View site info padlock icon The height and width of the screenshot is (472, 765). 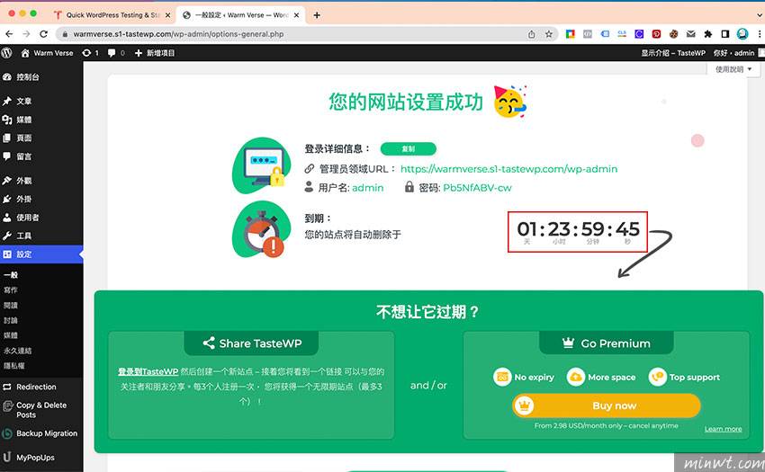65,34
